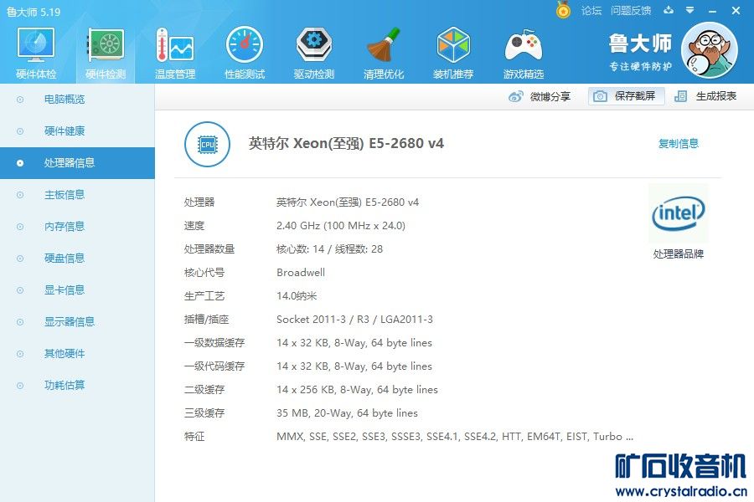Viewport: 754px width, 502px height.
Task: Select the 硬件检测 hardware detection icon
Action: [x=106, y=45]
